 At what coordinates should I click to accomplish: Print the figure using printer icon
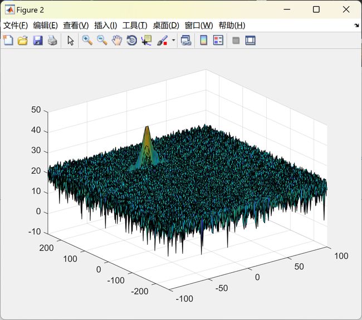tap(52, 41)
